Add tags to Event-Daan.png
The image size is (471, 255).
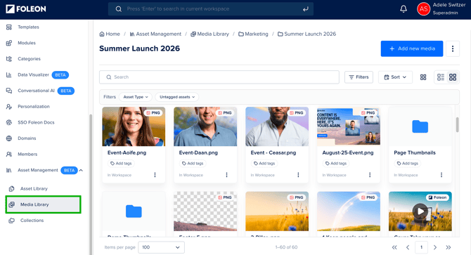click(193, 164)
